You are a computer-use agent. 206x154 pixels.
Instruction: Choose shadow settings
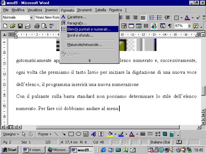pyautogui.click(x=165, y=134)
